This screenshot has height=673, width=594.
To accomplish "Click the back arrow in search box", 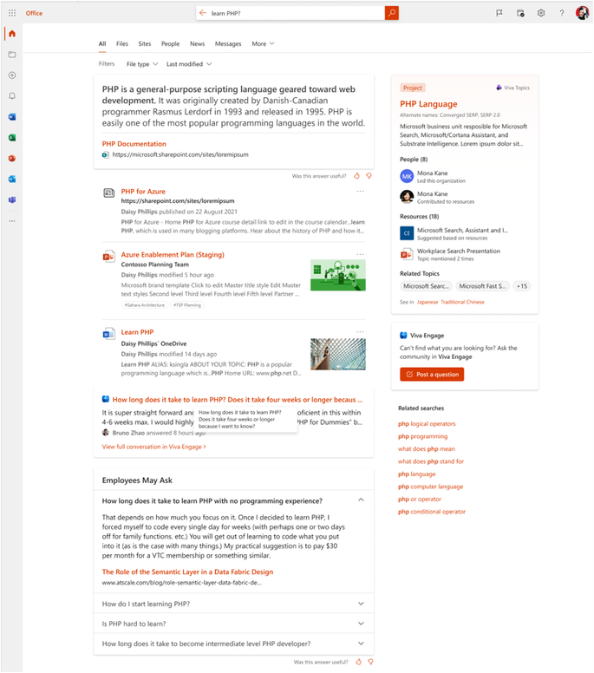I will tap(203, 13).
